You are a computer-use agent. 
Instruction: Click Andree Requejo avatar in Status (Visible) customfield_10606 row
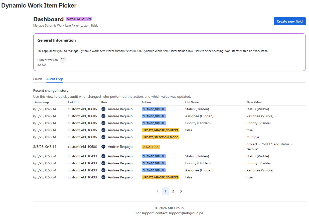pos(103,109)
